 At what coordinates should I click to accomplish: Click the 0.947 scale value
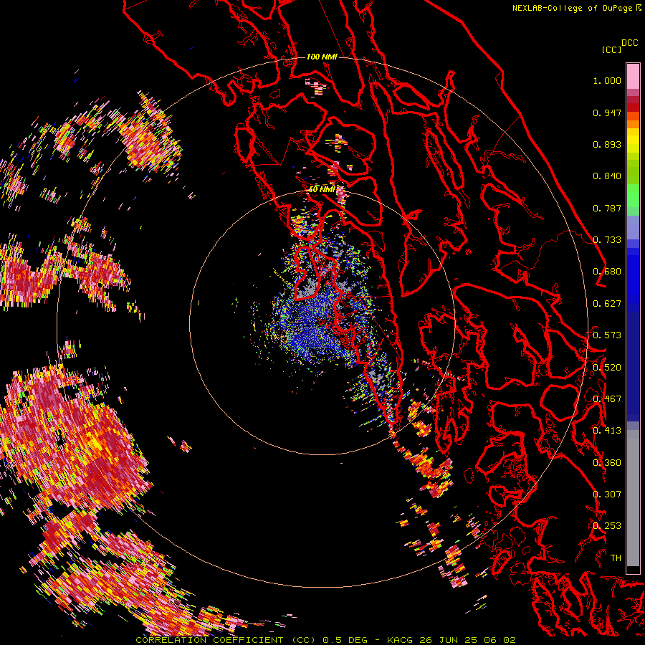[x=607, y=113]
